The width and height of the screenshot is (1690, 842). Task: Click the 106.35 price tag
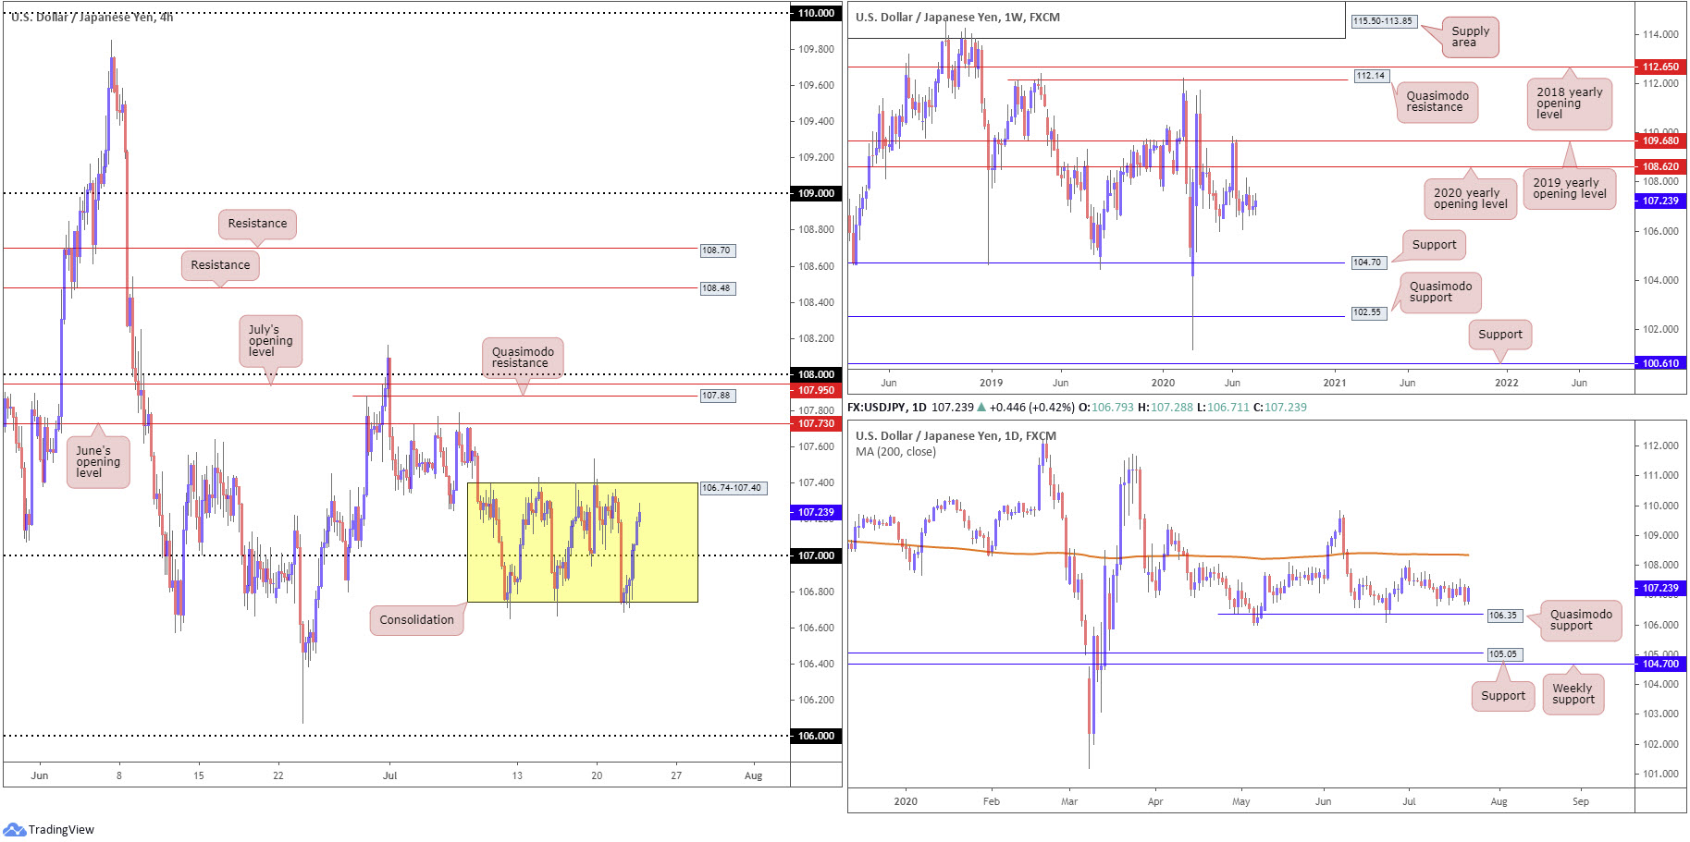(x=1503, y=615)
